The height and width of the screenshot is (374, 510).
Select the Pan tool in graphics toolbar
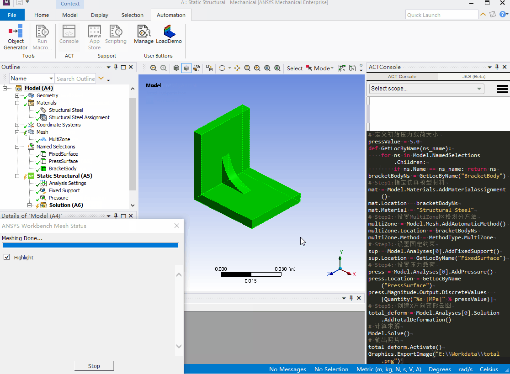pyautogui.click(x=237, y=68)
